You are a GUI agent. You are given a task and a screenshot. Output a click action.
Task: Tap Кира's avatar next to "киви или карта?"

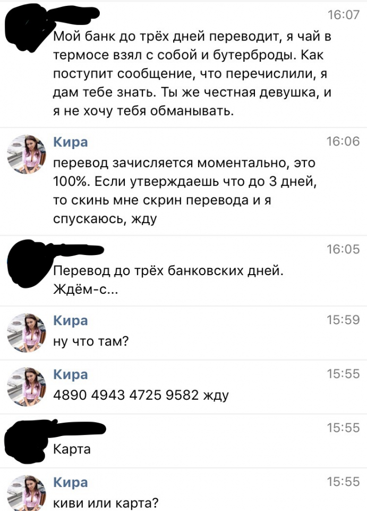tap(27, 493)
